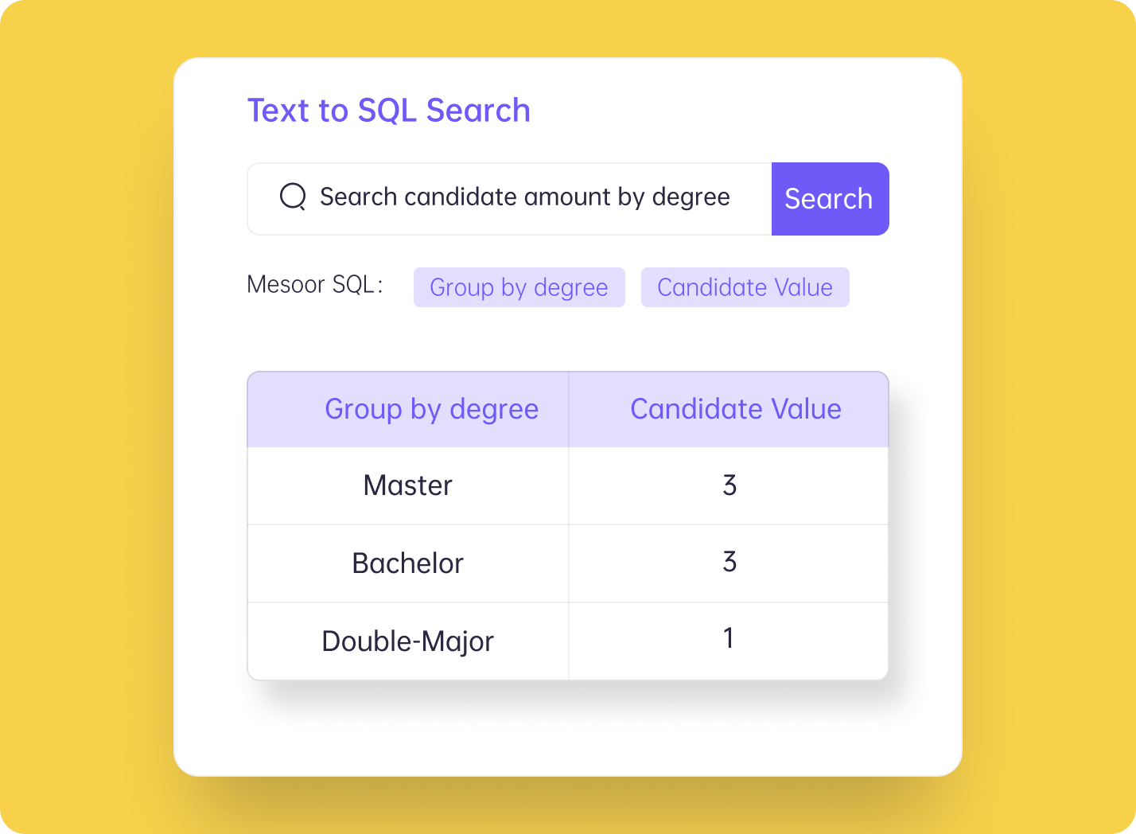
Task: Click the Text to SQL Search title
Action: 389,111
